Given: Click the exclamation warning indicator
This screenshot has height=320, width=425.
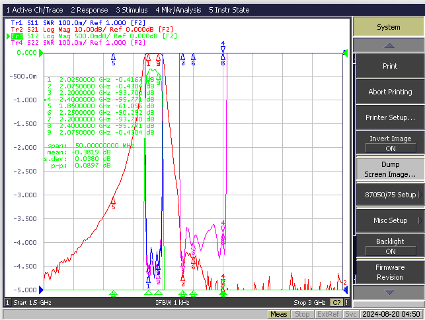Looking at the screenshot, I should [346, 302].
